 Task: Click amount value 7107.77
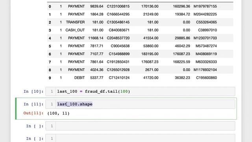click(96, 54)
